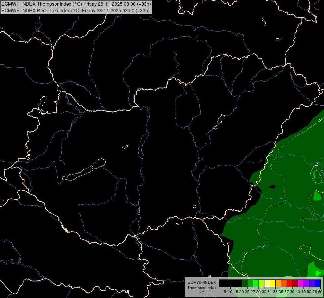Click the legend tick value '37'
Screen dimensions: 324x298
pos(287,292)
